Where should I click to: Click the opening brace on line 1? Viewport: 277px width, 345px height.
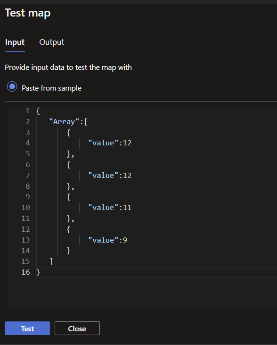[38, 111]
